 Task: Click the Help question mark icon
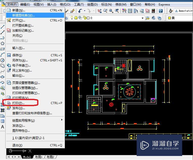pyautogui.click(x=161, y=11)
